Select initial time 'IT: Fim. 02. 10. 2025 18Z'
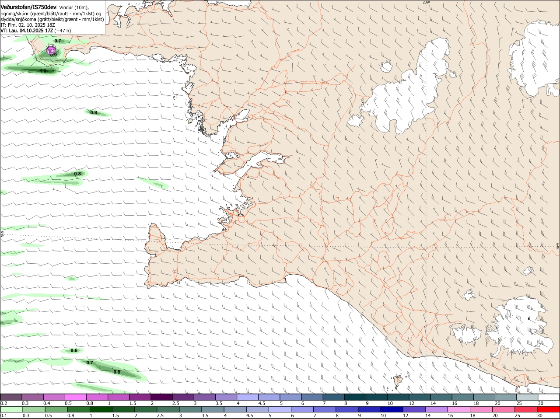The image size is (560, 419). [28, 25]
